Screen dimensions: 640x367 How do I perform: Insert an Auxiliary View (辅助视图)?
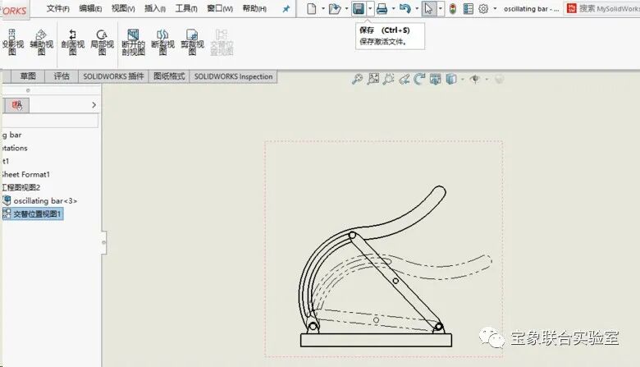tap(42, 42)
